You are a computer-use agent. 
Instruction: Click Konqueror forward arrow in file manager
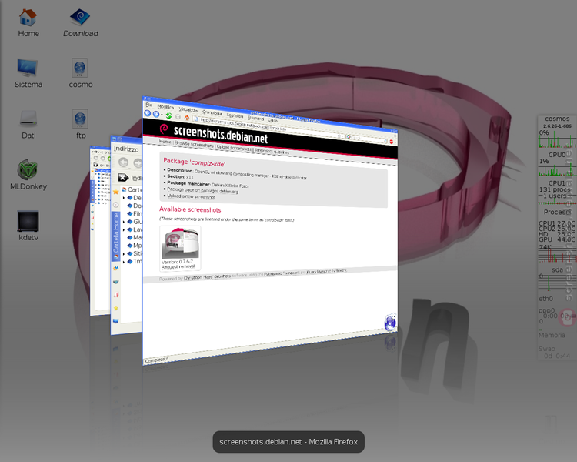[x=138, y=162]
